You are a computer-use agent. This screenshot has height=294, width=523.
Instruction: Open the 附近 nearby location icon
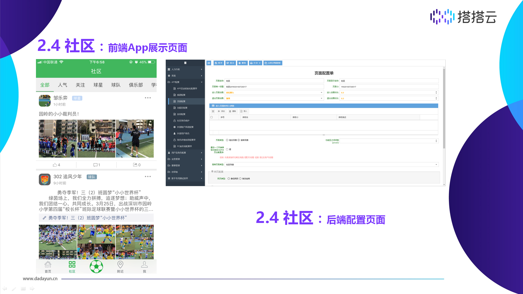click(120, 265)
